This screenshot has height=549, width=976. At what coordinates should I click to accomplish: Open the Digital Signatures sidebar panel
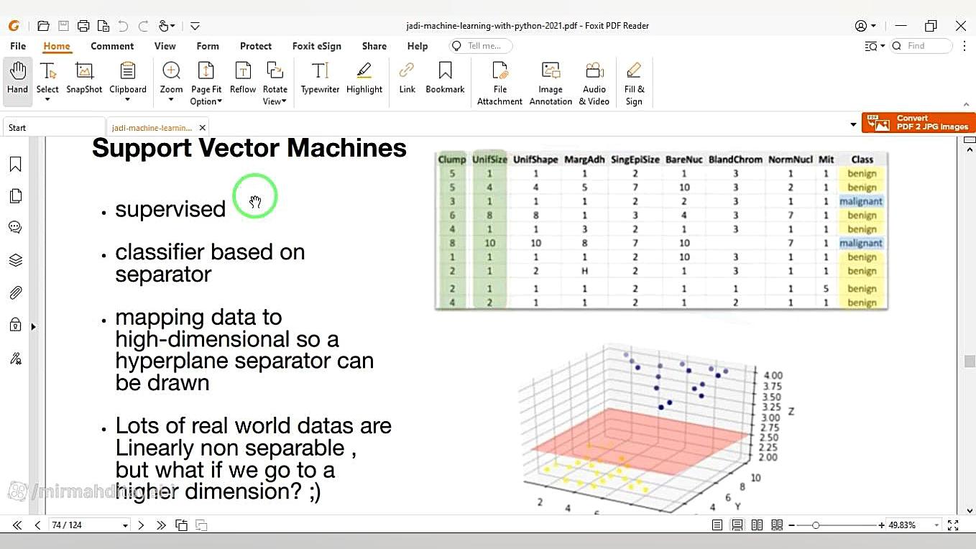(x=16, y=358)
